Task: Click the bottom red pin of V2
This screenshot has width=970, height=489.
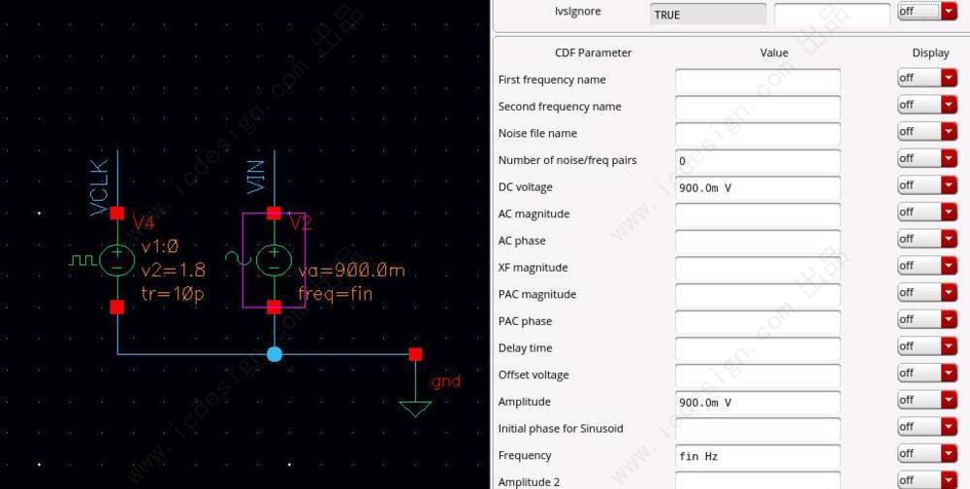Action: (x=275, y=307)
